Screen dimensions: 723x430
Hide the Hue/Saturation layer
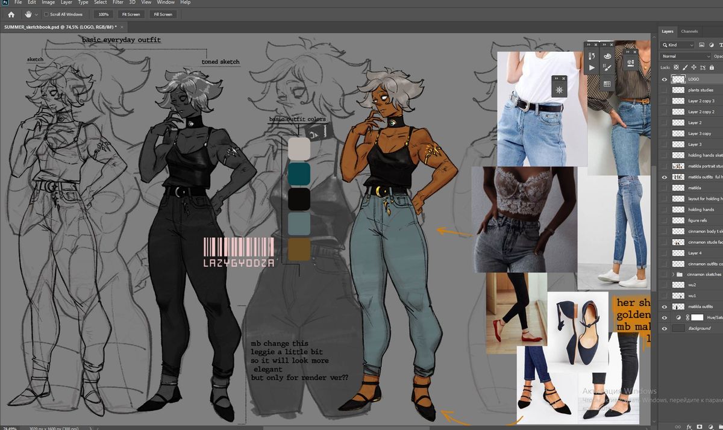pyautogui.click(x=665, y=317)
